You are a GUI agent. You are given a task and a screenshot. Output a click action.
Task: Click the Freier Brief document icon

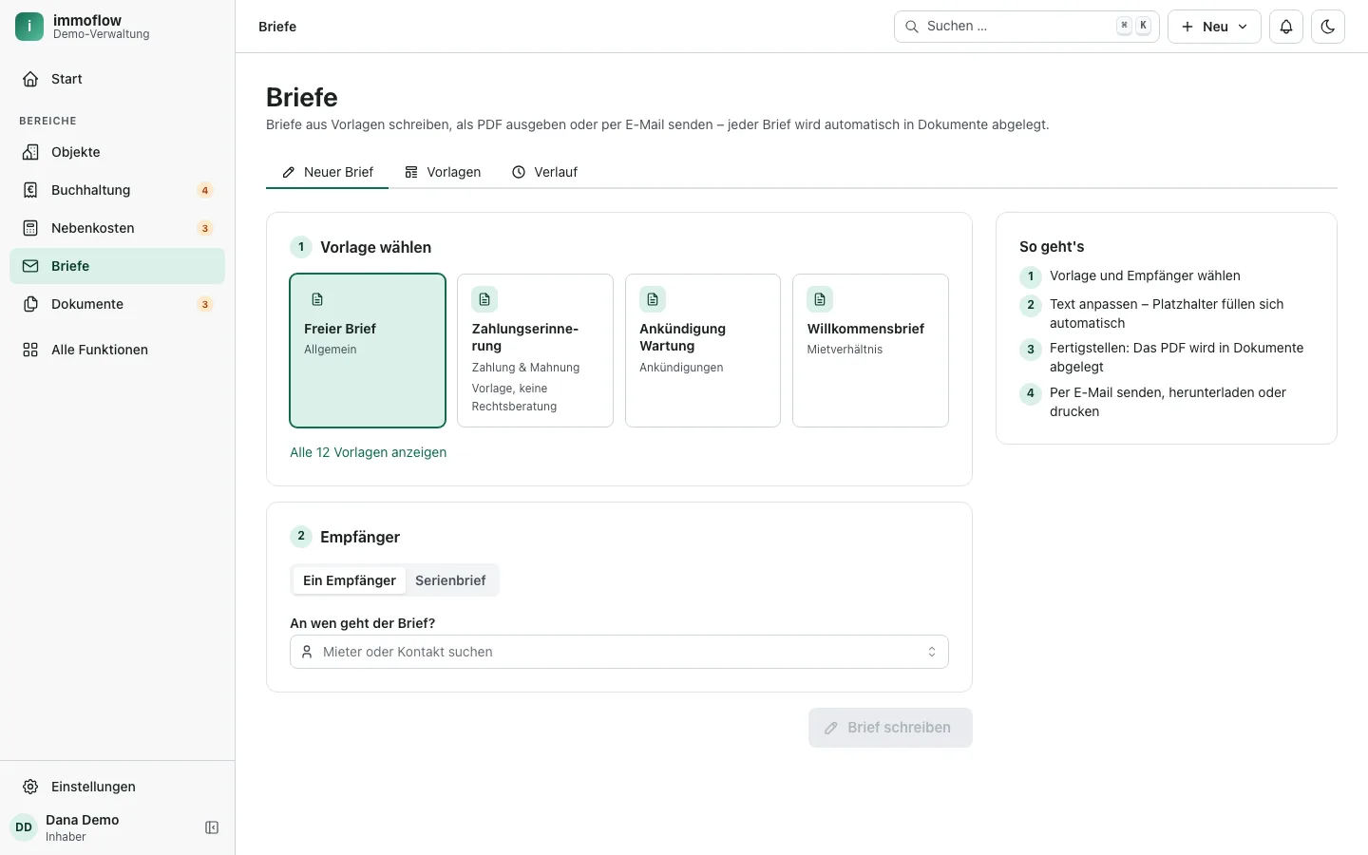pyautogui.click(x=317, y=299)
